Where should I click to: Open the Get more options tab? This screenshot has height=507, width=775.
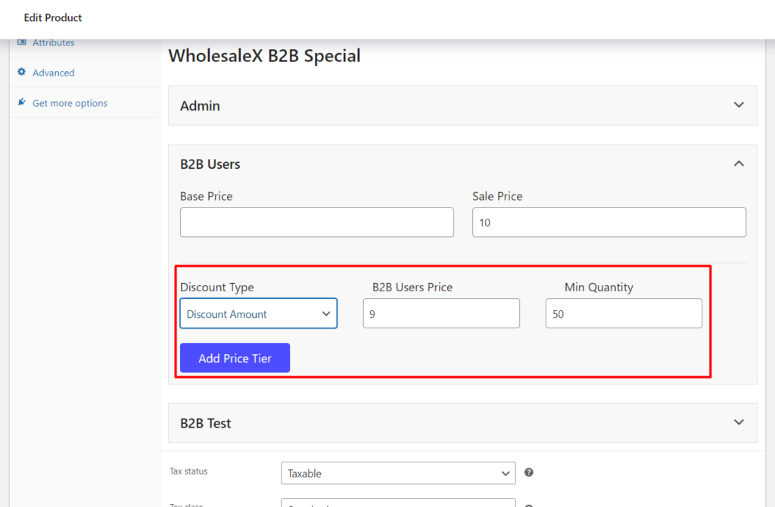pyautogui.click(x=70, y=103)
